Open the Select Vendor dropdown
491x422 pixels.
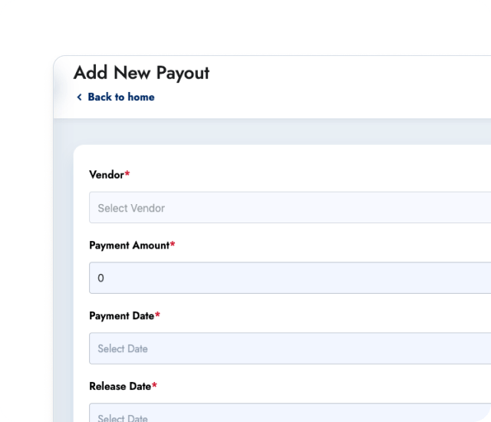click(x=290, y=208)
